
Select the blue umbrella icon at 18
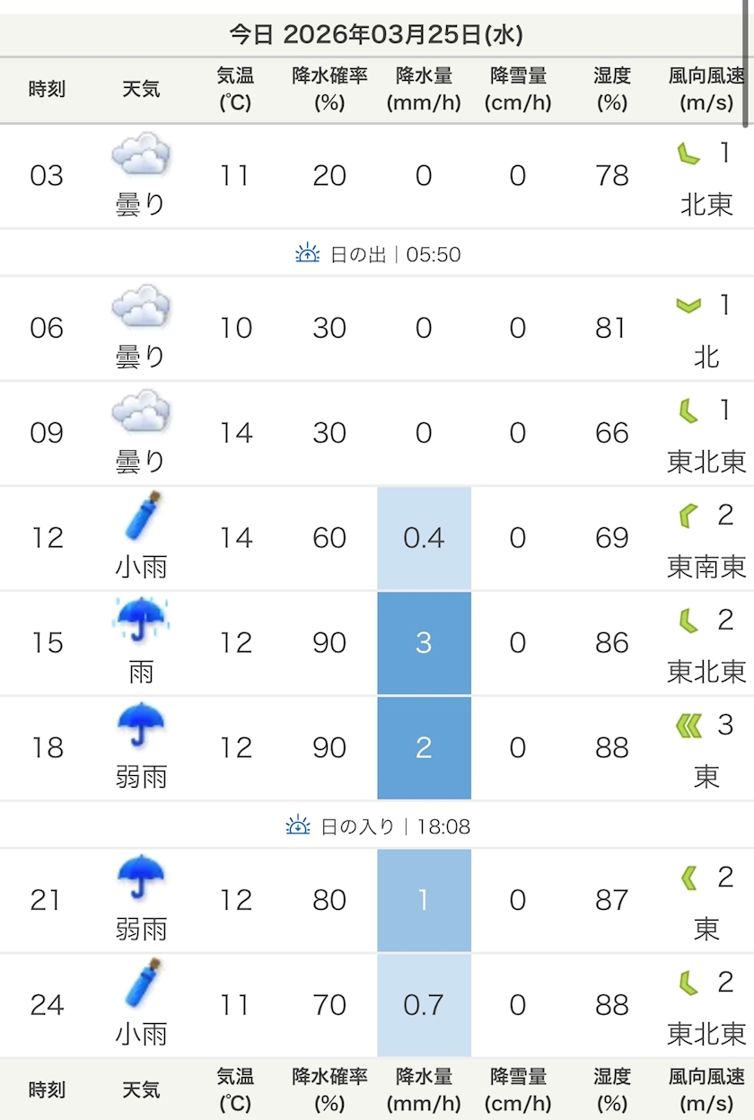(141, 726)
